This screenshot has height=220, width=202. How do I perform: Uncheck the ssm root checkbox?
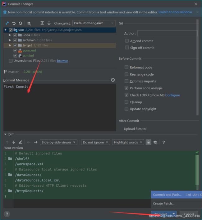(11, 30)
